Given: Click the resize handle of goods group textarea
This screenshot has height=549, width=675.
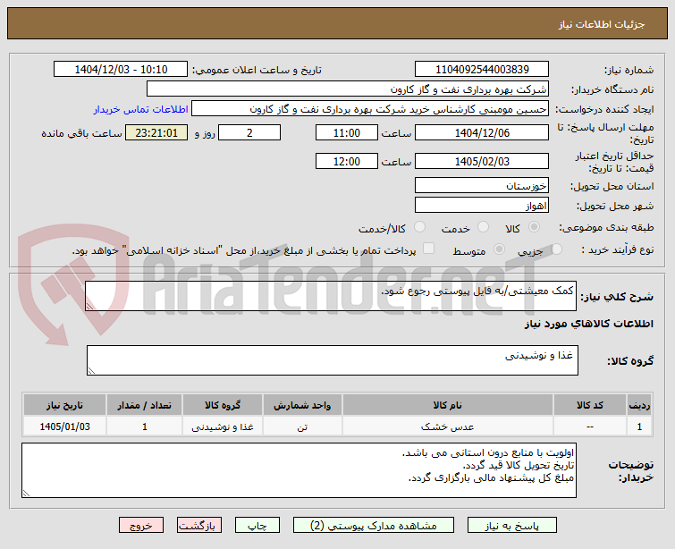Looking at the screenshot, I should tap(91, 370).
